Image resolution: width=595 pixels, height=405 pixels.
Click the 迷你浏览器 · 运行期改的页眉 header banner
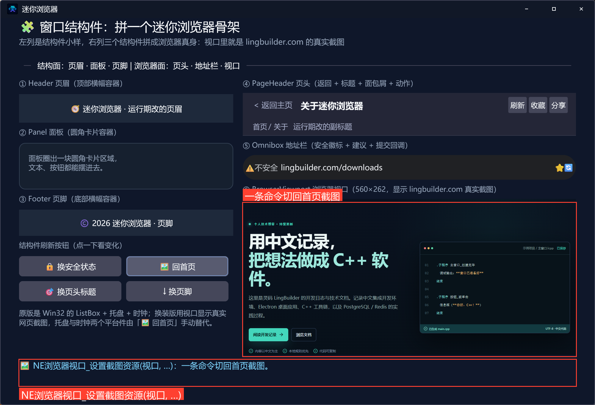click(x=126, y=109)
